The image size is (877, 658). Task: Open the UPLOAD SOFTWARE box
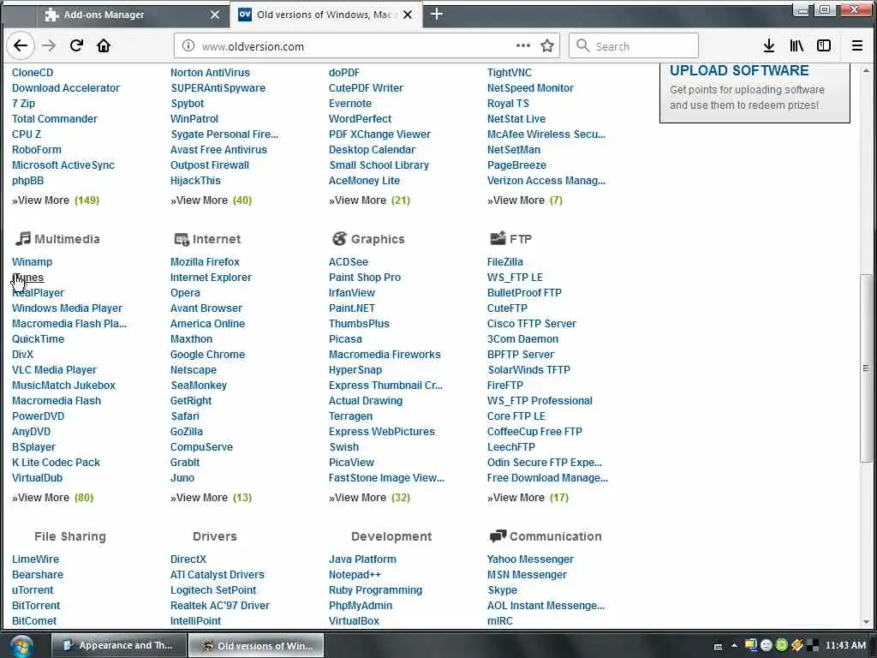755,92
